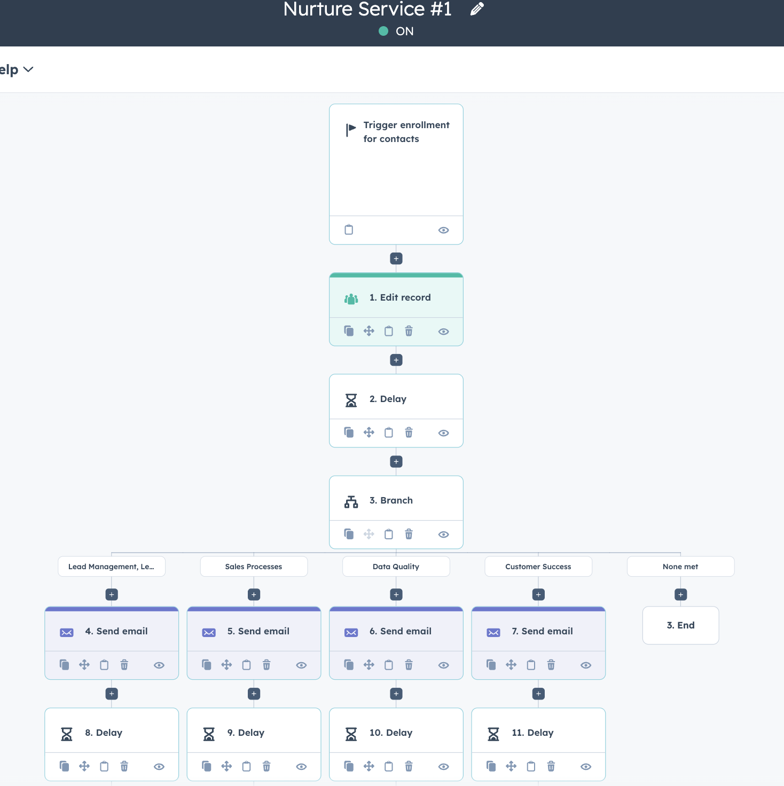The image size is (784, 786).
Task: Click eye icon on 10. Delay
Action: click(x=443, y=767)
